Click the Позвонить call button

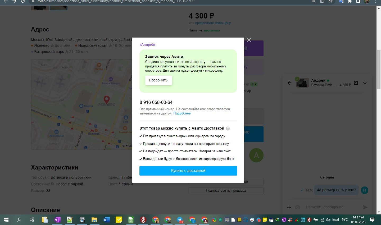pos(158,80)
